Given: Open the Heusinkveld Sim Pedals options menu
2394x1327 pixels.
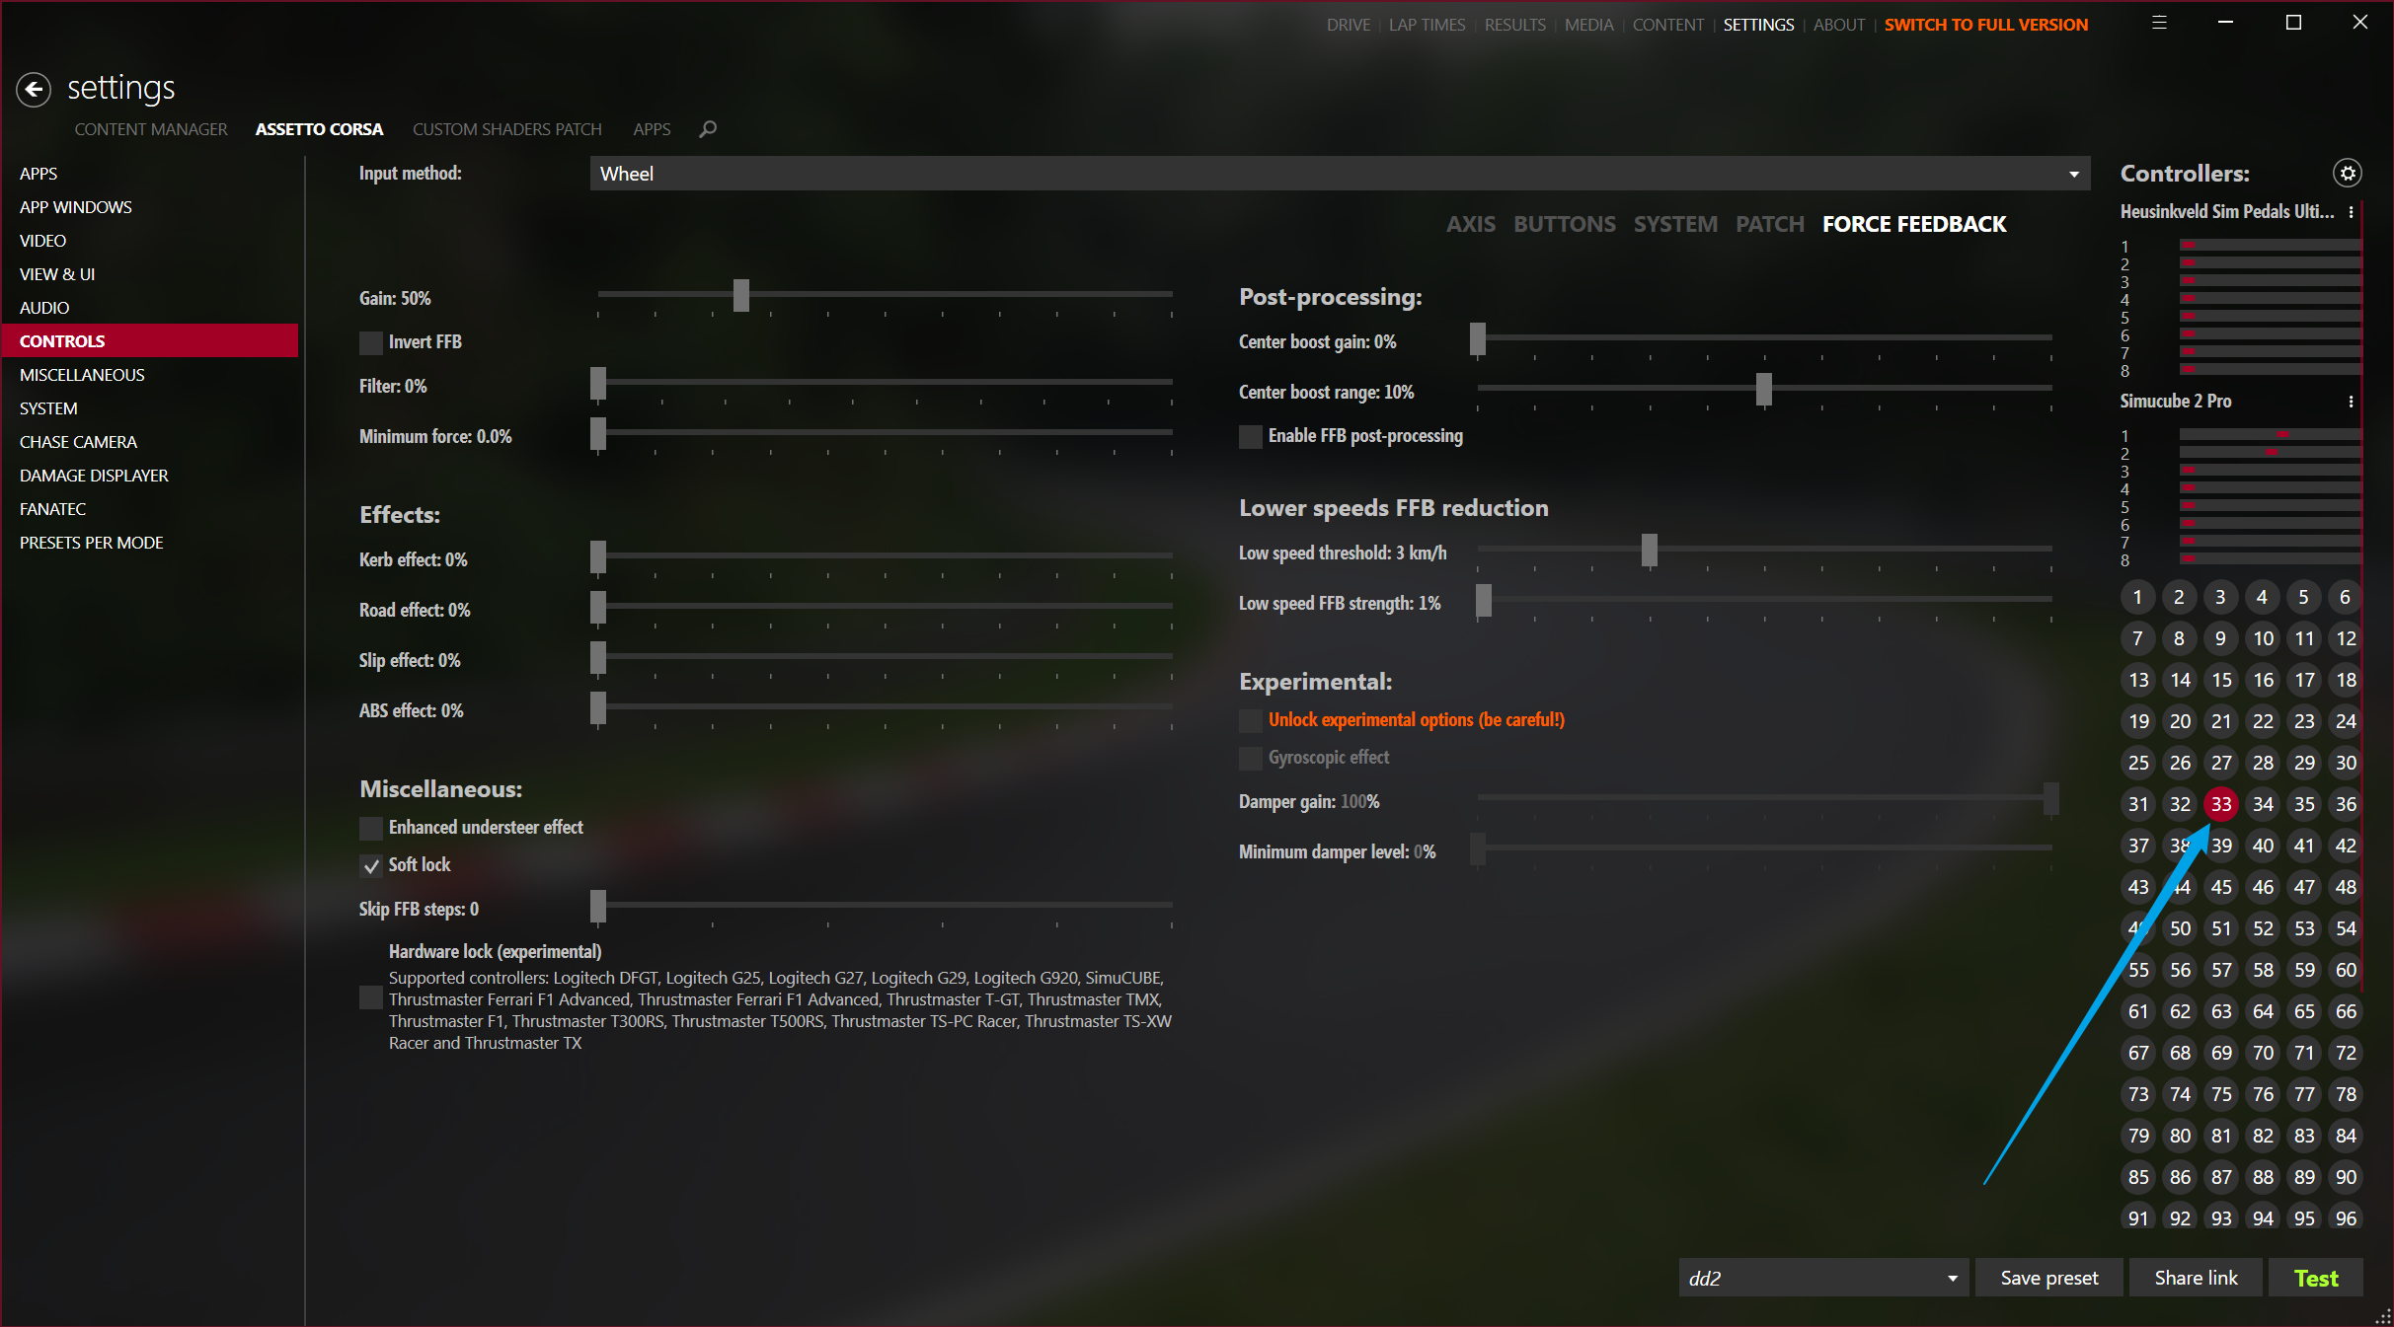Looking at the screenshot, I should click(x=2351, y=212).
